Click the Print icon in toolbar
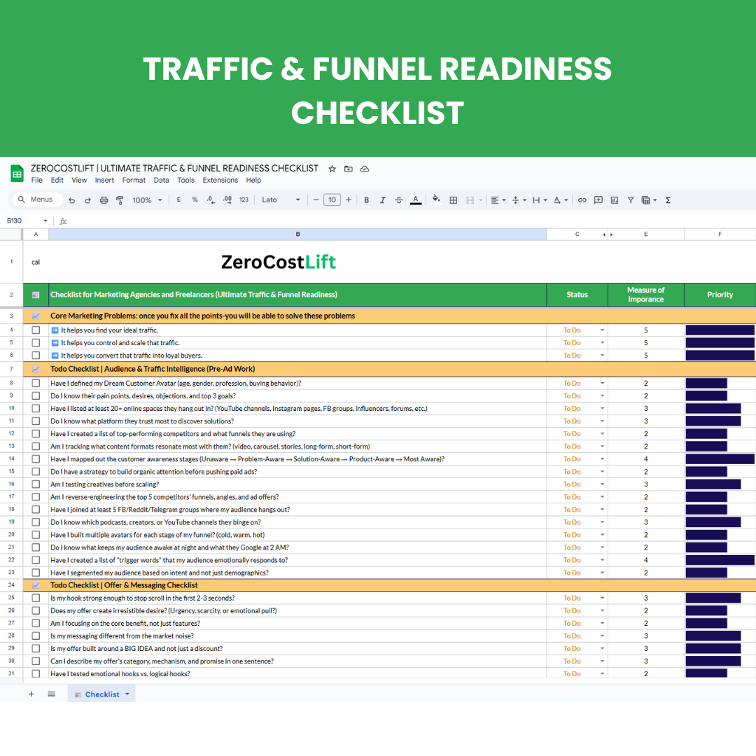Viewport: 756px width, 756px height. point(104,200)
